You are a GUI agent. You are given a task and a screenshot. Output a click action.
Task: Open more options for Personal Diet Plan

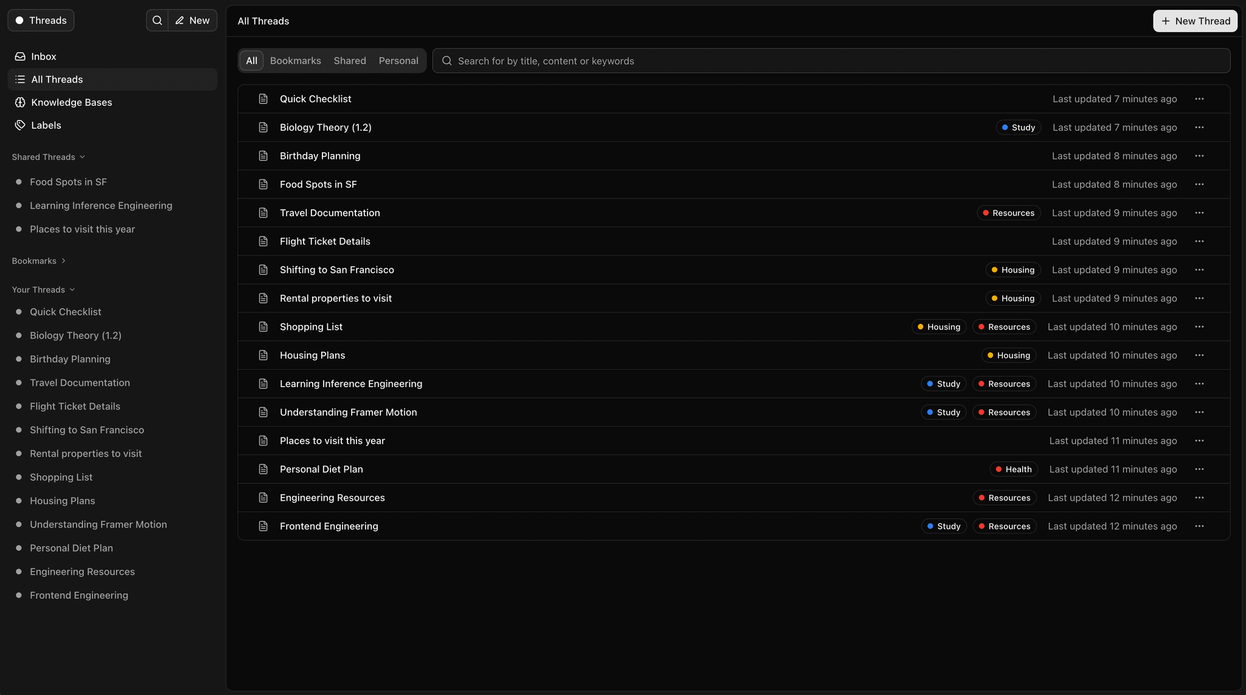click(1199, 469)
